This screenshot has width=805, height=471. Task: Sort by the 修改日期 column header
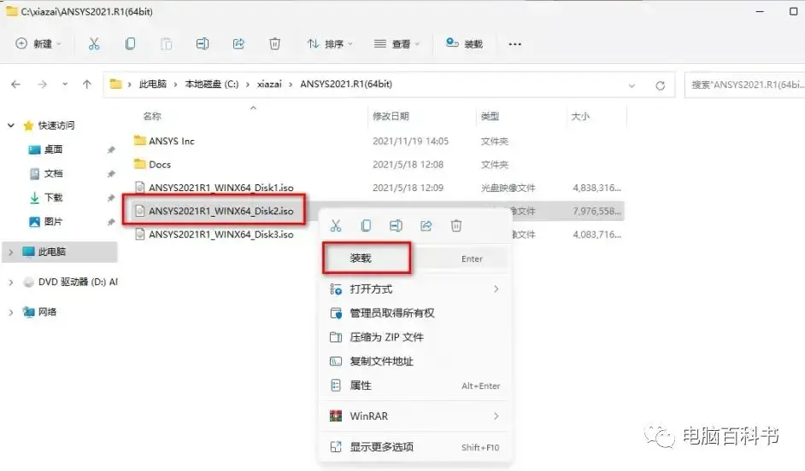tap(391, 116)
